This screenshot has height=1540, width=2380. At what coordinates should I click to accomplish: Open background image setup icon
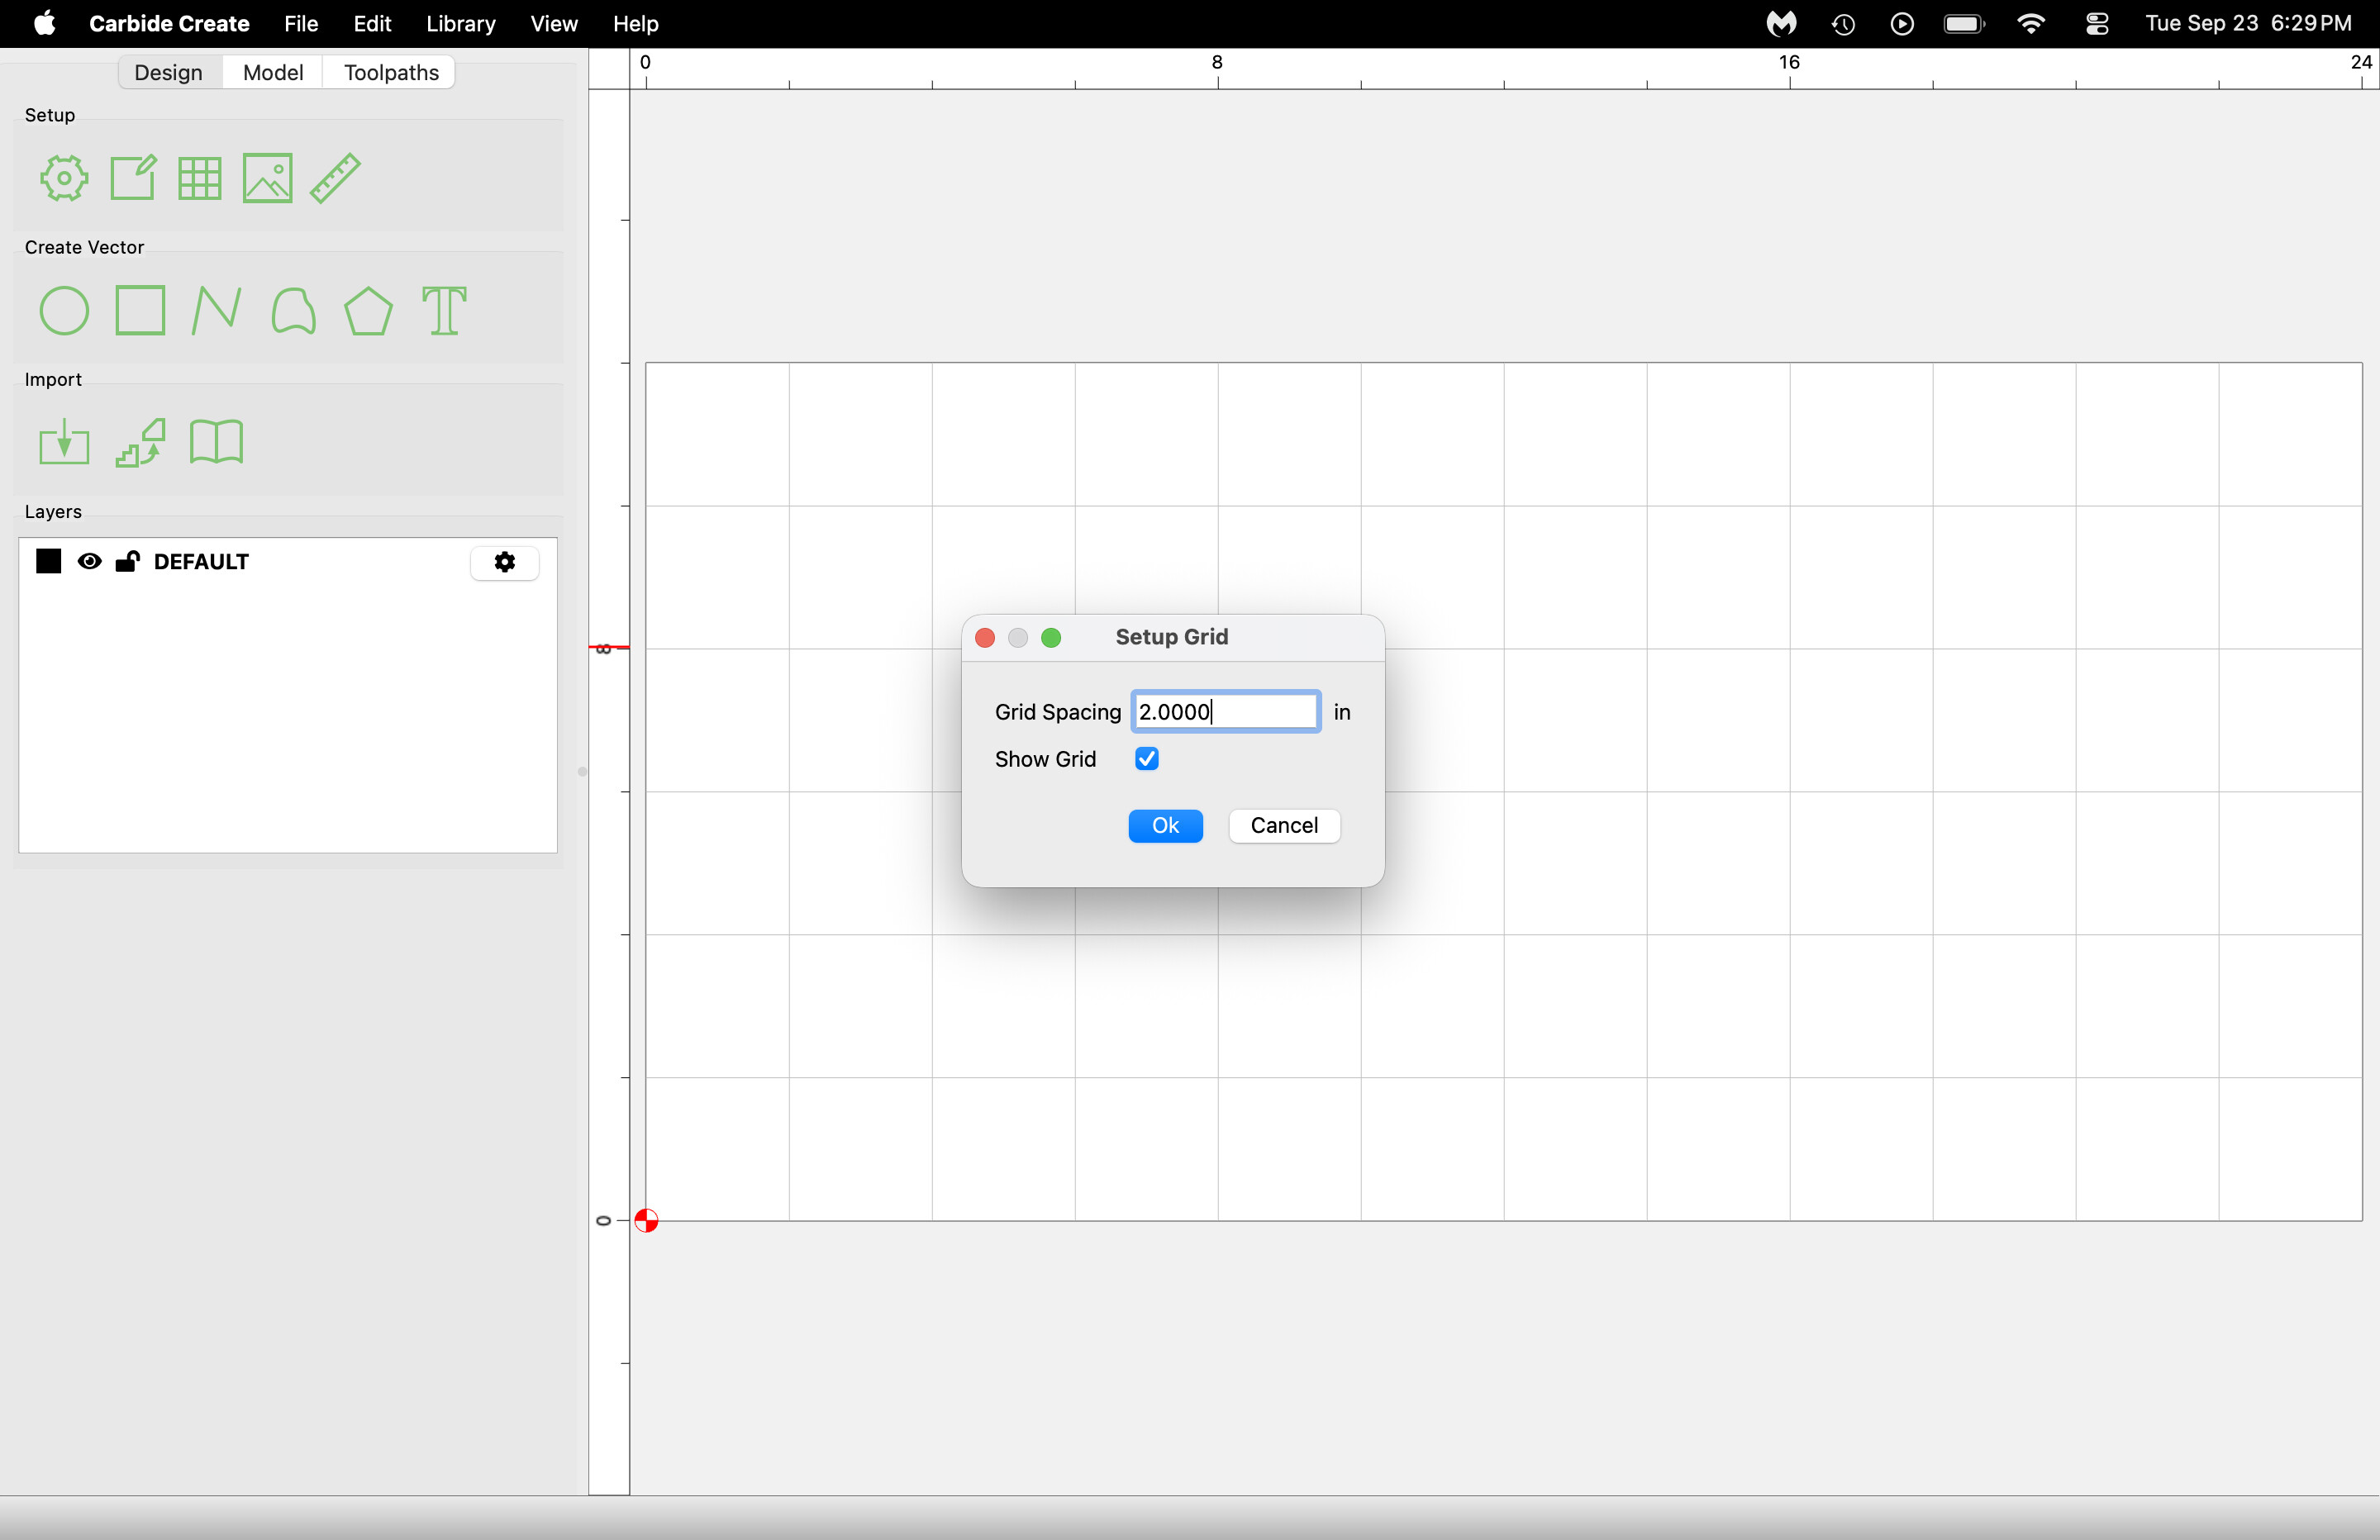tap(267, 179)
